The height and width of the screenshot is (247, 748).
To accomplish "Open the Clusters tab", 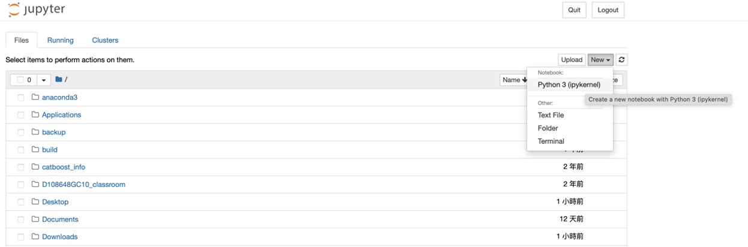I will click(105, 40).
